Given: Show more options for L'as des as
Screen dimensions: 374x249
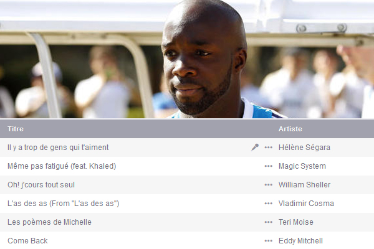Looking at the screenshot, I should (x=268, y=204).
